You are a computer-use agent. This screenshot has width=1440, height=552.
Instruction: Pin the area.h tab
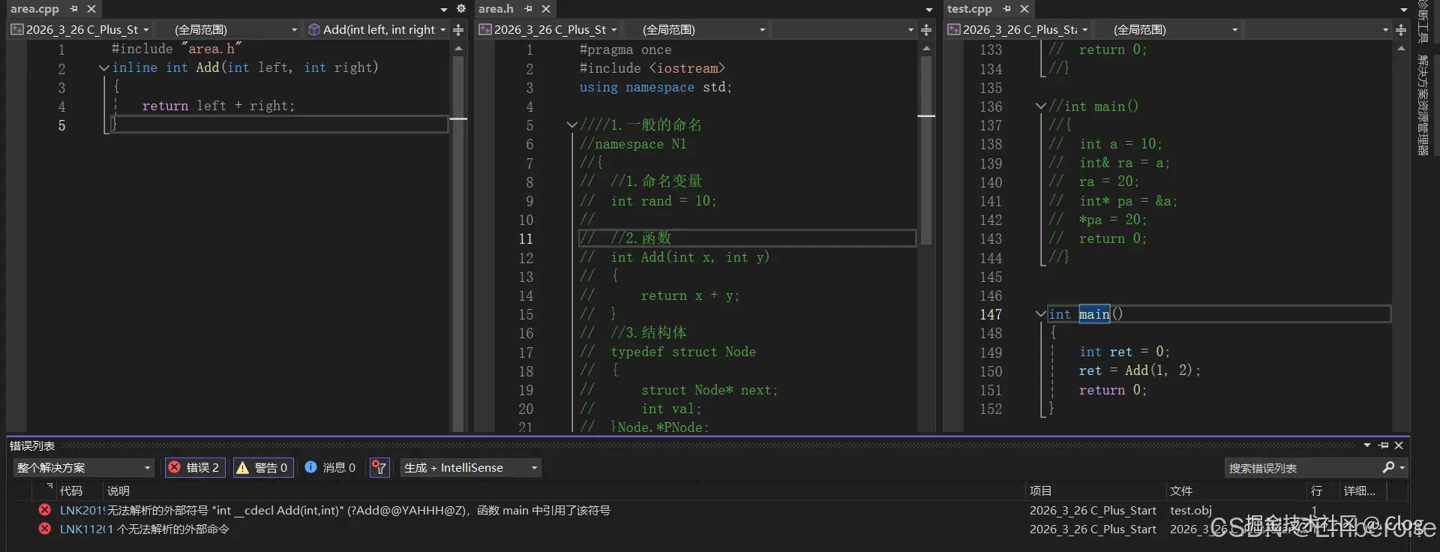[x=529, y=9]
